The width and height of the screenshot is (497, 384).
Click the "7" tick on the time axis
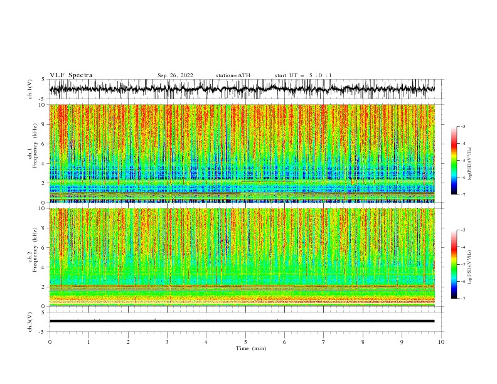pyautogui.click(x=324, y=342)
